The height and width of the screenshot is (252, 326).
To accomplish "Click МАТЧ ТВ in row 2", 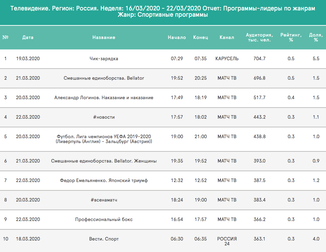I will 227,78.
